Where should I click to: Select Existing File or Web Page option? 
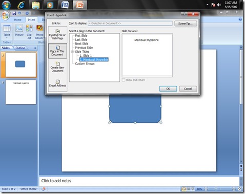tap(57, 34)
